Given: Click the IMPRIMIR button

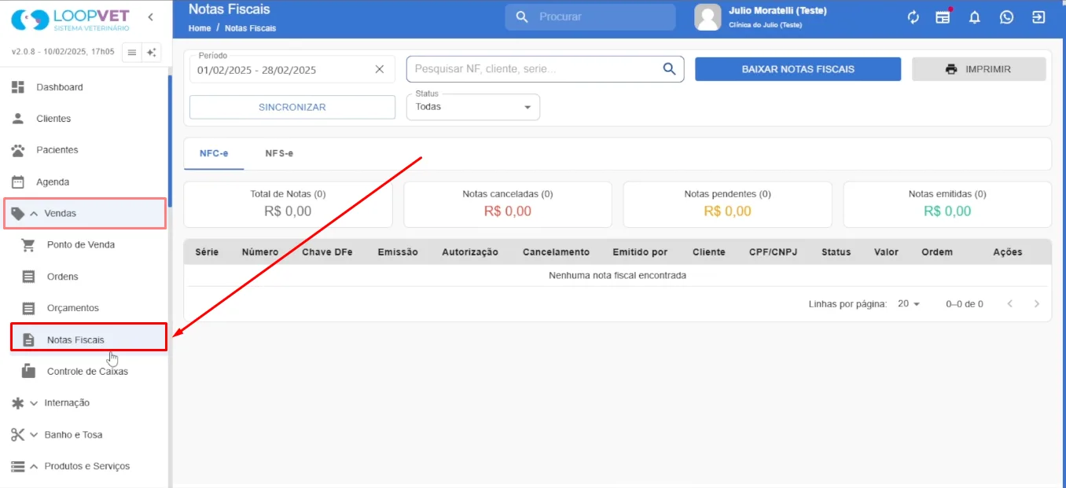Looking at the screenshot, I should pyautogui.click(x=979, y=69).
